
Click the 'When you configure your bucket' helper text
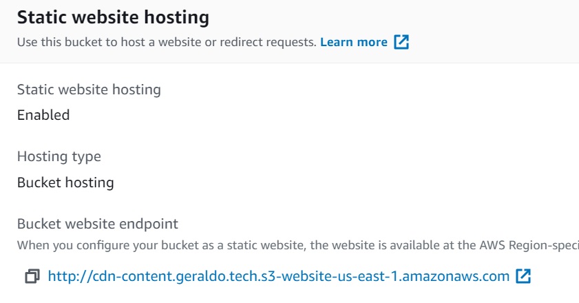[296, 244]
